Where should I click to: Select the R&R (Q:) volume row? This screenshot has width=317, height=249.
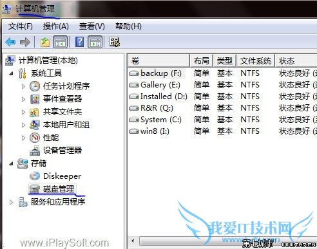click(x=222, y=108)
